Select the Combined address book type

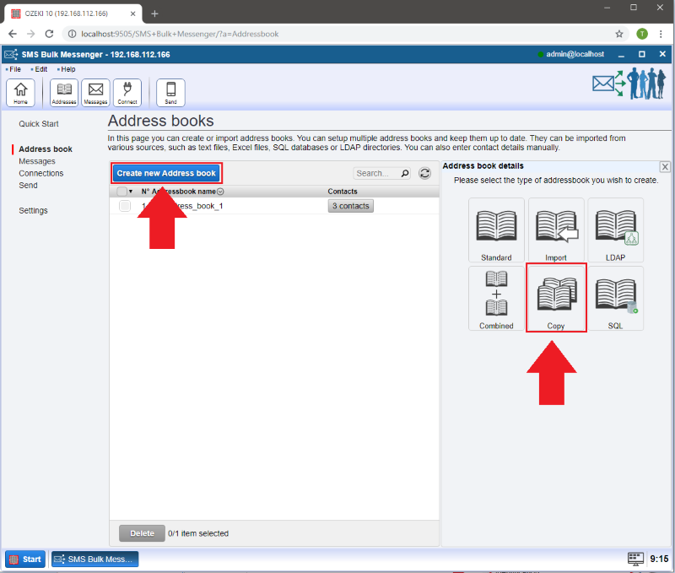(x=496, y=298)
